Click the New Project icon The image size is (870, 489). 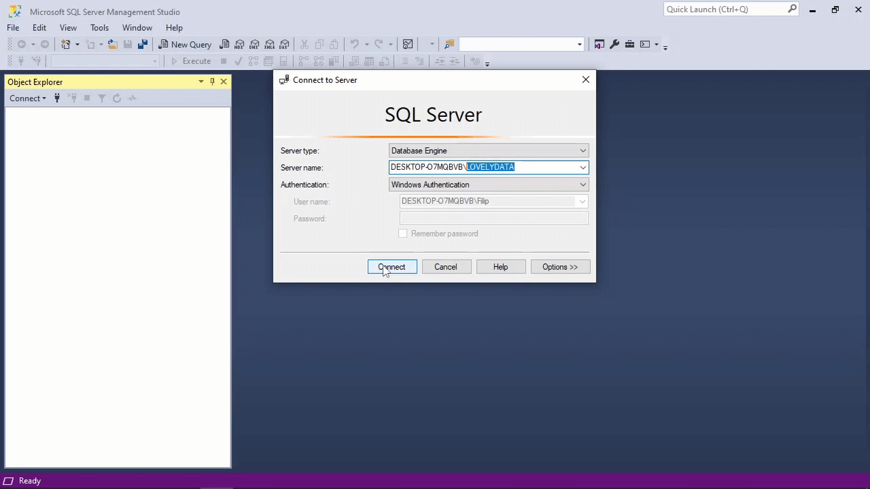(65, 44)
